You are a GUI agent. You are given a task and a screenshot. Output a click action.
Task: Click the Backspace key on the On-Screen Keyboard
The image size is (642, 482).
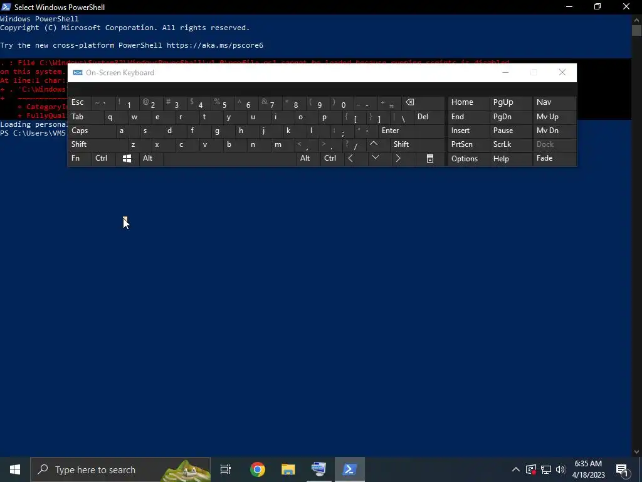423,102
